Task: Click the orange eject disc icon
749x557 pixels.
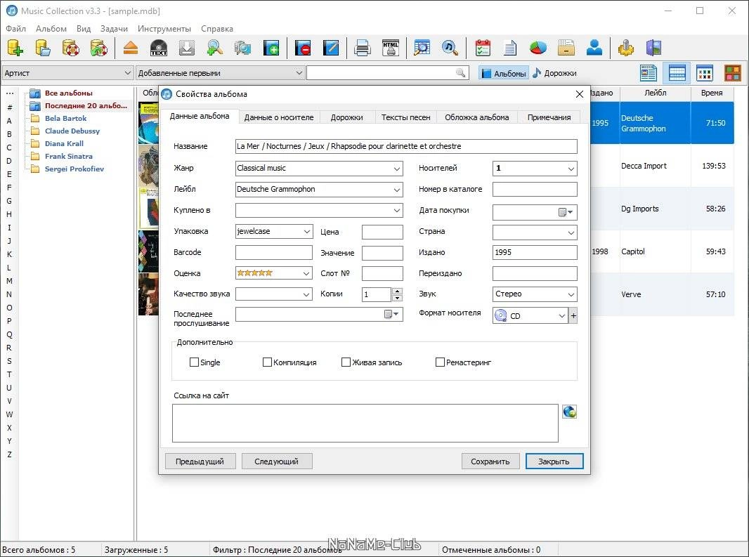Action: tap(131, 48)
